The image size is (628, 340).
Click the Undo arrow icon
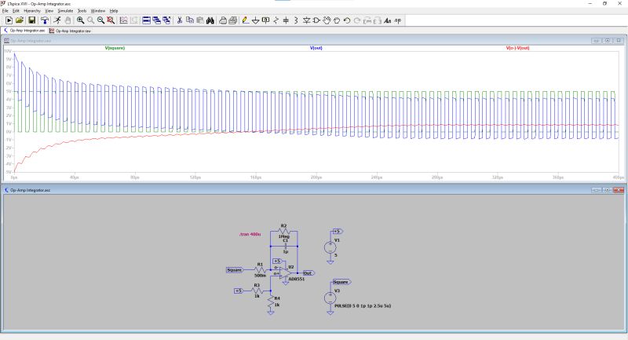347,20
